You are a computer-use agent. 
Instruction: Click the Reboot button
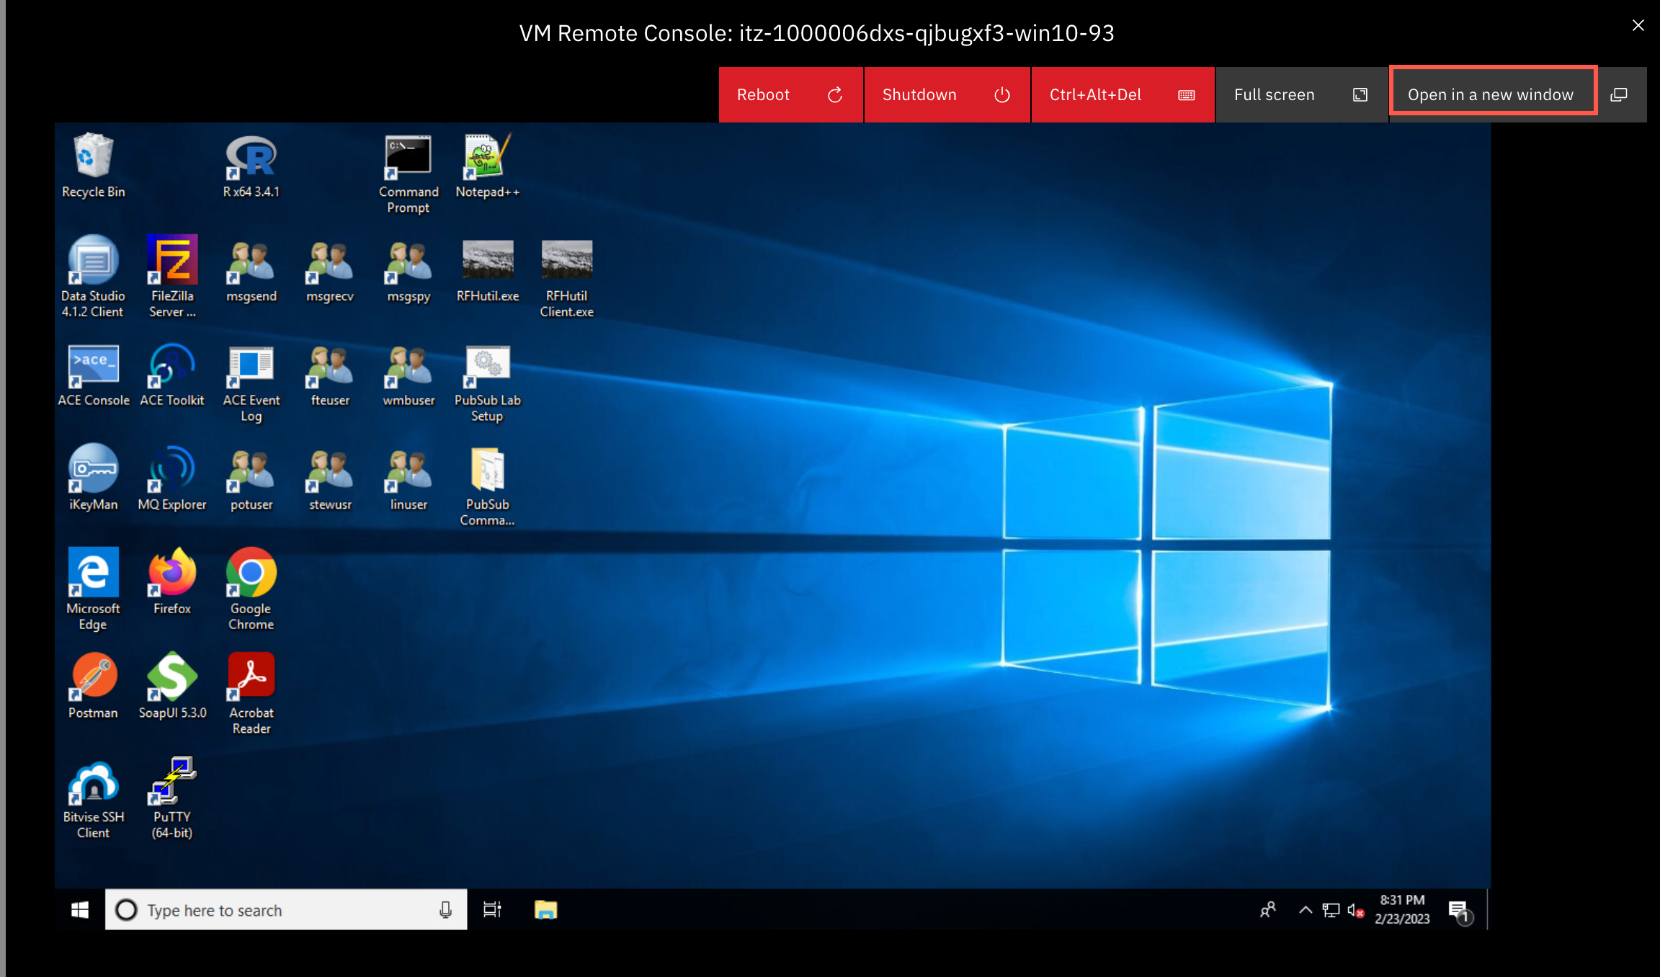pyautogui.click(x=790, y=94)
